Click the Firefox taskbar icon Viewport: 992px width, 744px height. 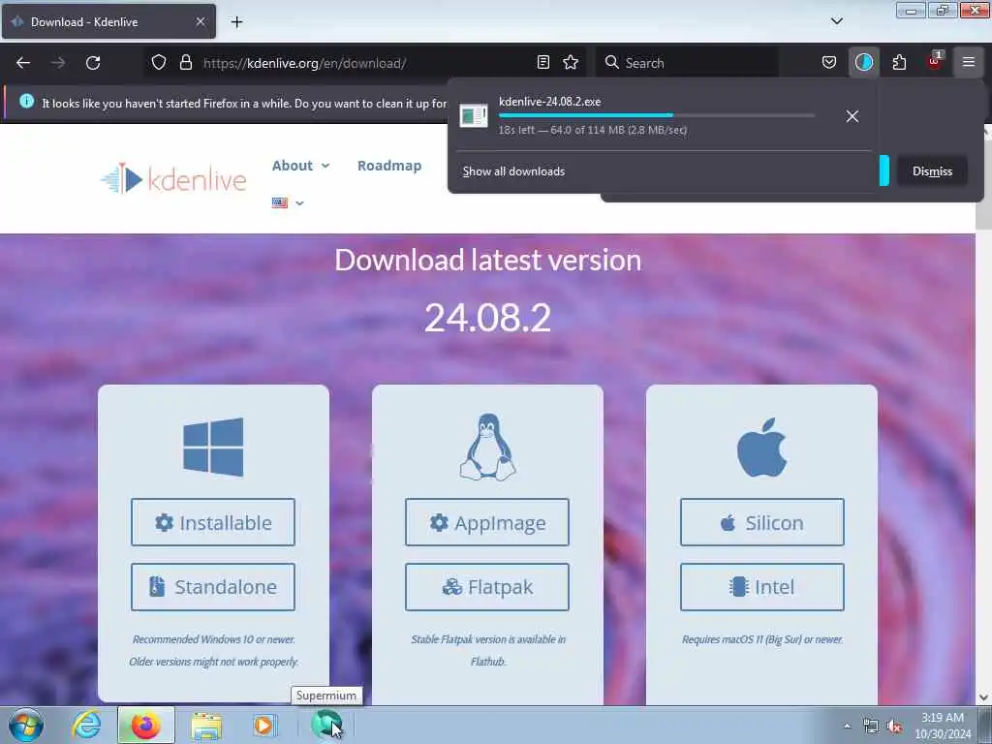pos(145,725)
